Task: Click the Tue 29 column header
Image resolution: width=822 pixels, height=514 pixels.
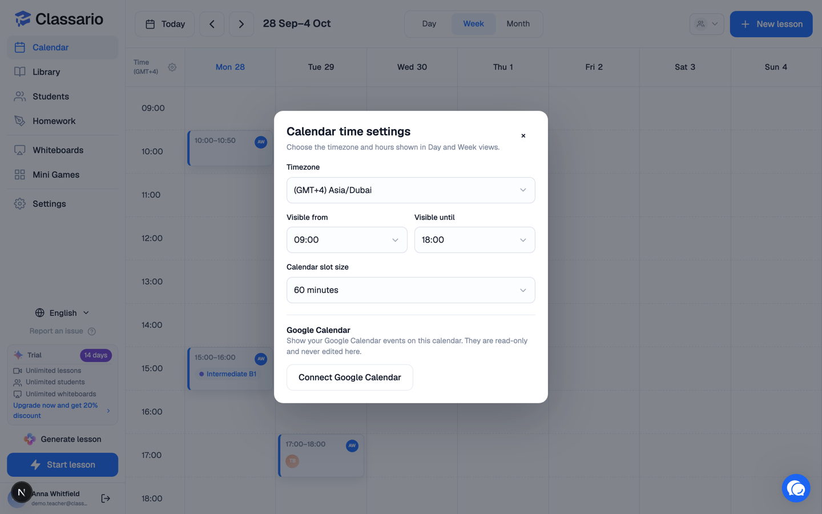Action: click(x=321, y=67)
